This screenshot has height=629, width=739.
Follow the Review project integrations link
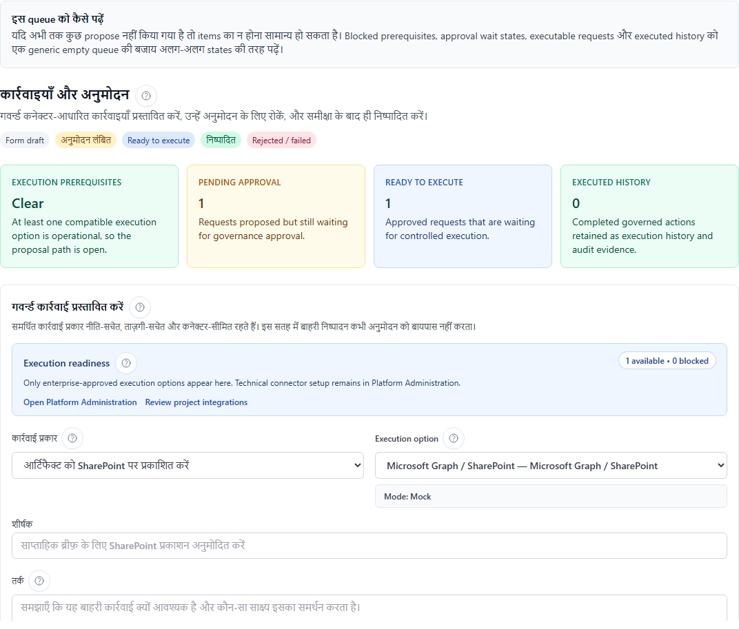pyautogui.click(x=196, y=402)
